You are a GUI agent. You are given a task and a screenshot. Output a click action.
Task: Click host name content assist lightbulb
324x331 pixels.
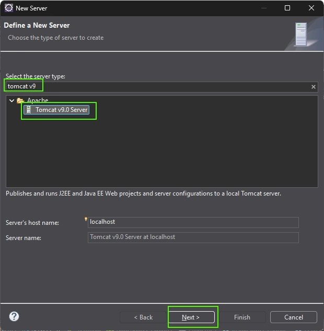86,219
